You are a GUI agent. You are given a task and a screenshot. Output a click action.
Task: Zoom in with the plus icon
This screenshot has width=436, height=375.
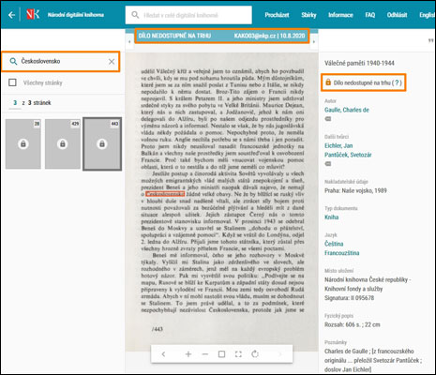pyautogui.click(x=188, y=354)
